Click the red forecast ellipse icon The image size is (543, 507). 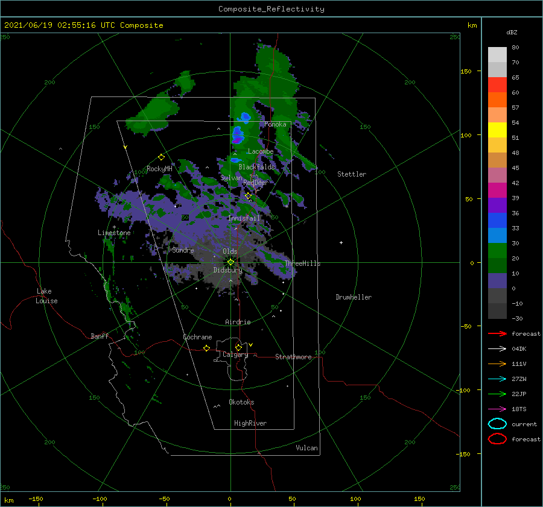tap(497, 439)
